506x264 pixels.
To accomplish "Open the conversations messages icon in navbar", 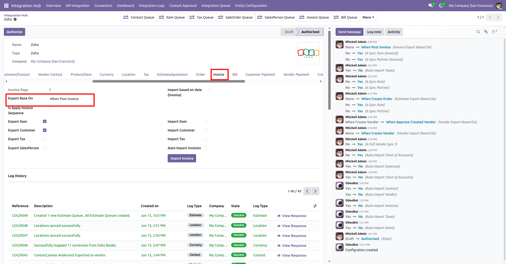I will coord(431,5).
